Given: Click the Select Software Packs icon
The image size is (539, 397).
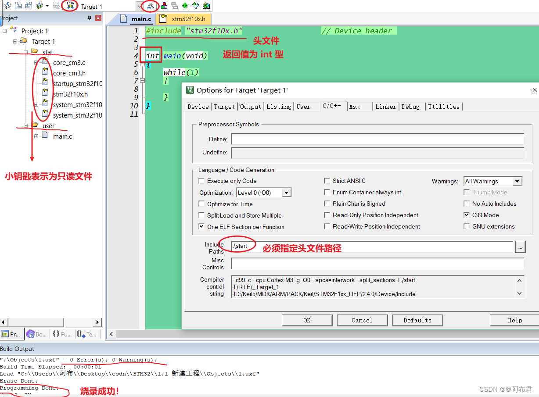Looking at the screenshot, I should click(x=195, y=6).
